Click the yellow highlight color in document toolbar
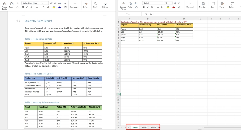Viewport: 241px width, 130px height. pyautogui.click(x=54, y=7)
